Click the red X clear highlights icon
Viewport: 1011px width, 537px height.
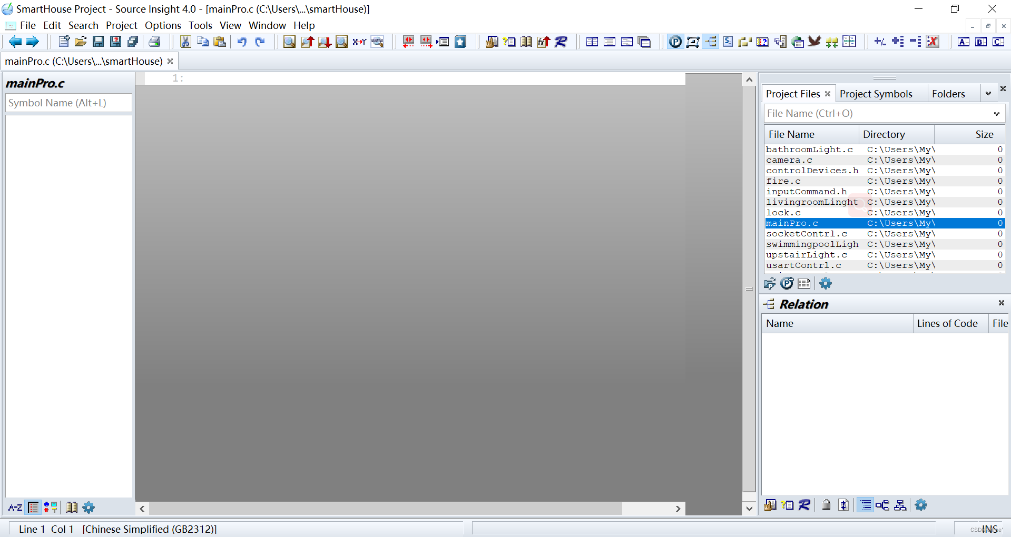(x=933, y=42)
